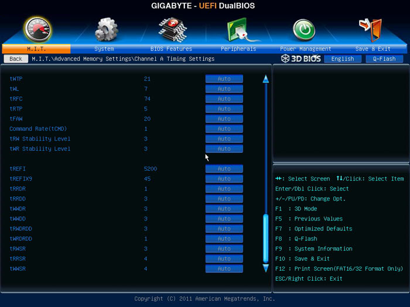
Task: Open Auto option for tRW Stability Level
Action: click(224, 139)
